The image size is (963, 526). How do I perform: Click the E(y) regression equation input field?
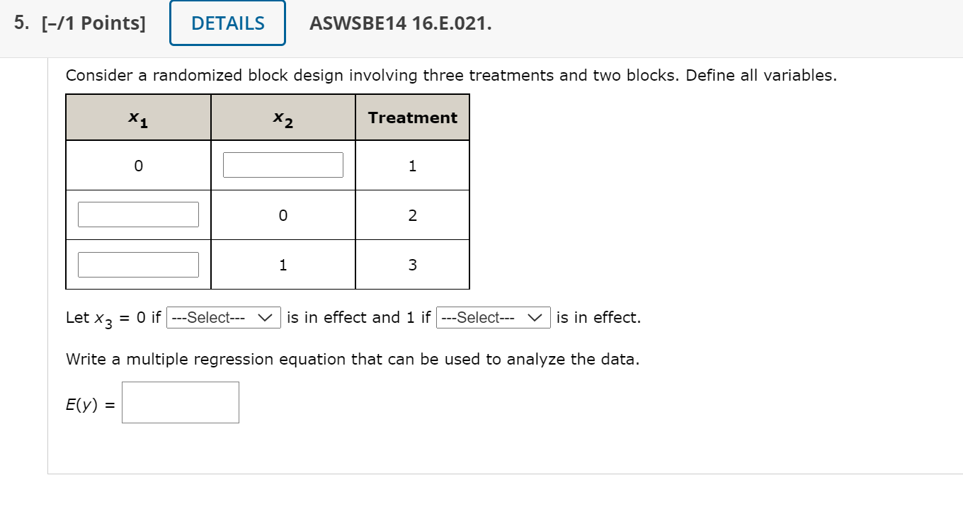pyautogui.click(x=180, y=402)
